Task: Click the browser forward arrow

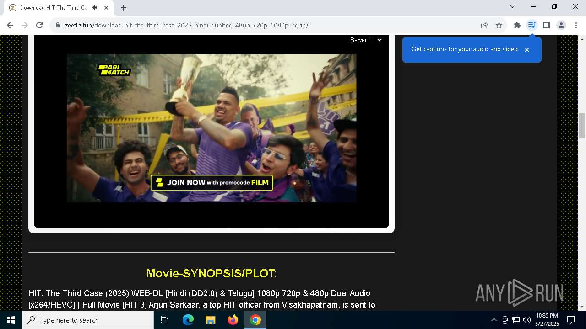Action: click(25, 25)
